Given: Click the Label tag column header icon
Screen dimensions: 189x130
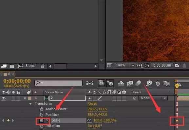Looking at the screenshot, I should [29, 92].
